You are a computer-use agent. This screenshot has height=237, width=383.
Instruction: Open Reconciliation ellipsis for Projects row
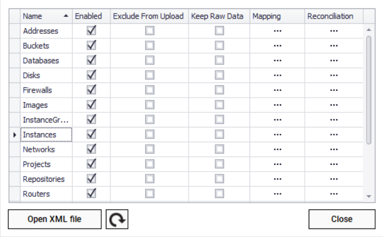(334, 165)
